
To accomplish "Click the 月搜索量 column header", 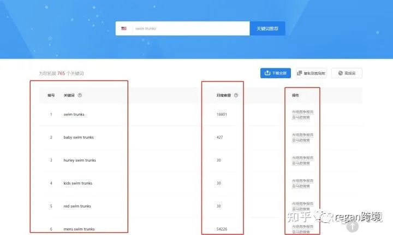I will click(x=224, y=95).
